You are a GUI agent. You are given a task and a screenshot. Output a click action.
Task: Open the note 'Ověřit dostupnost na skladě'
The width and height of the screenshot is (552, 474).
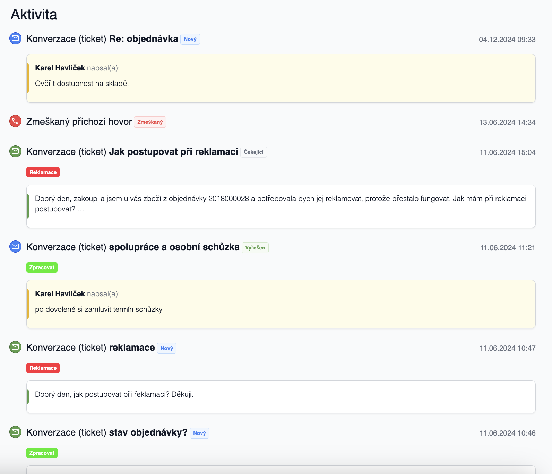(82, 84)
